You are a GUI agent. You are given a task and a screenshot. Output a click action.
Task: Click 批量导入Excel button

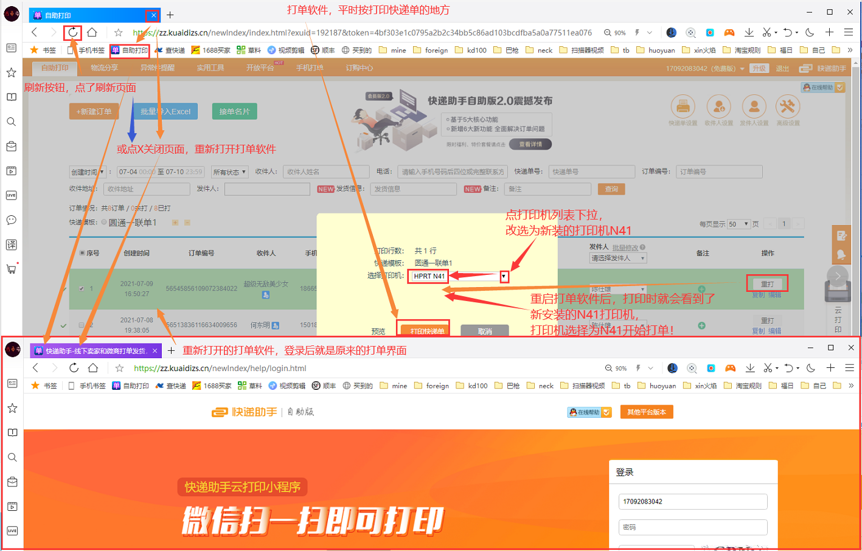165,112
